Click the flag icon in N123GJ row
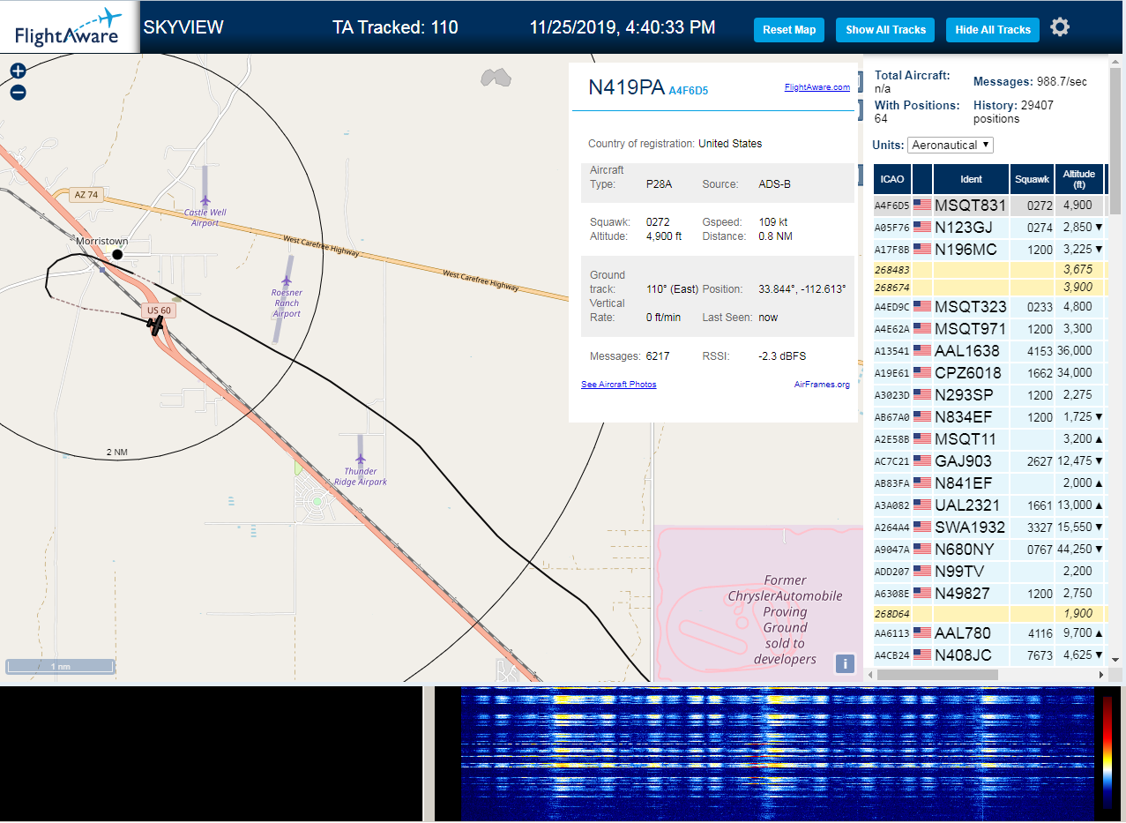 (922, 228)
